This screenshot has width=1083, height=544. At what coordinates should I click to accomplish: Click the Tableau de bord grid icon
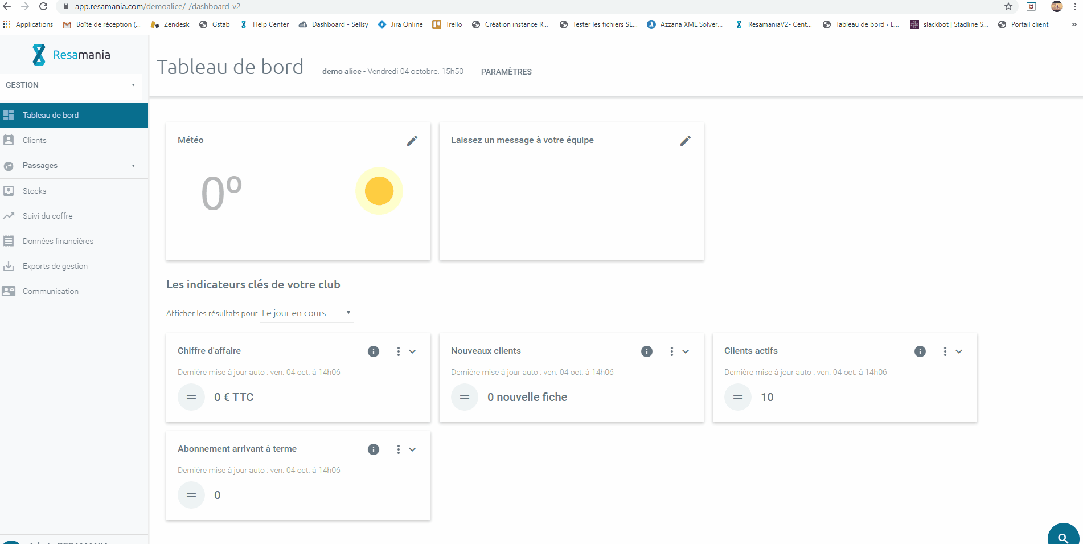pos(9,115)
